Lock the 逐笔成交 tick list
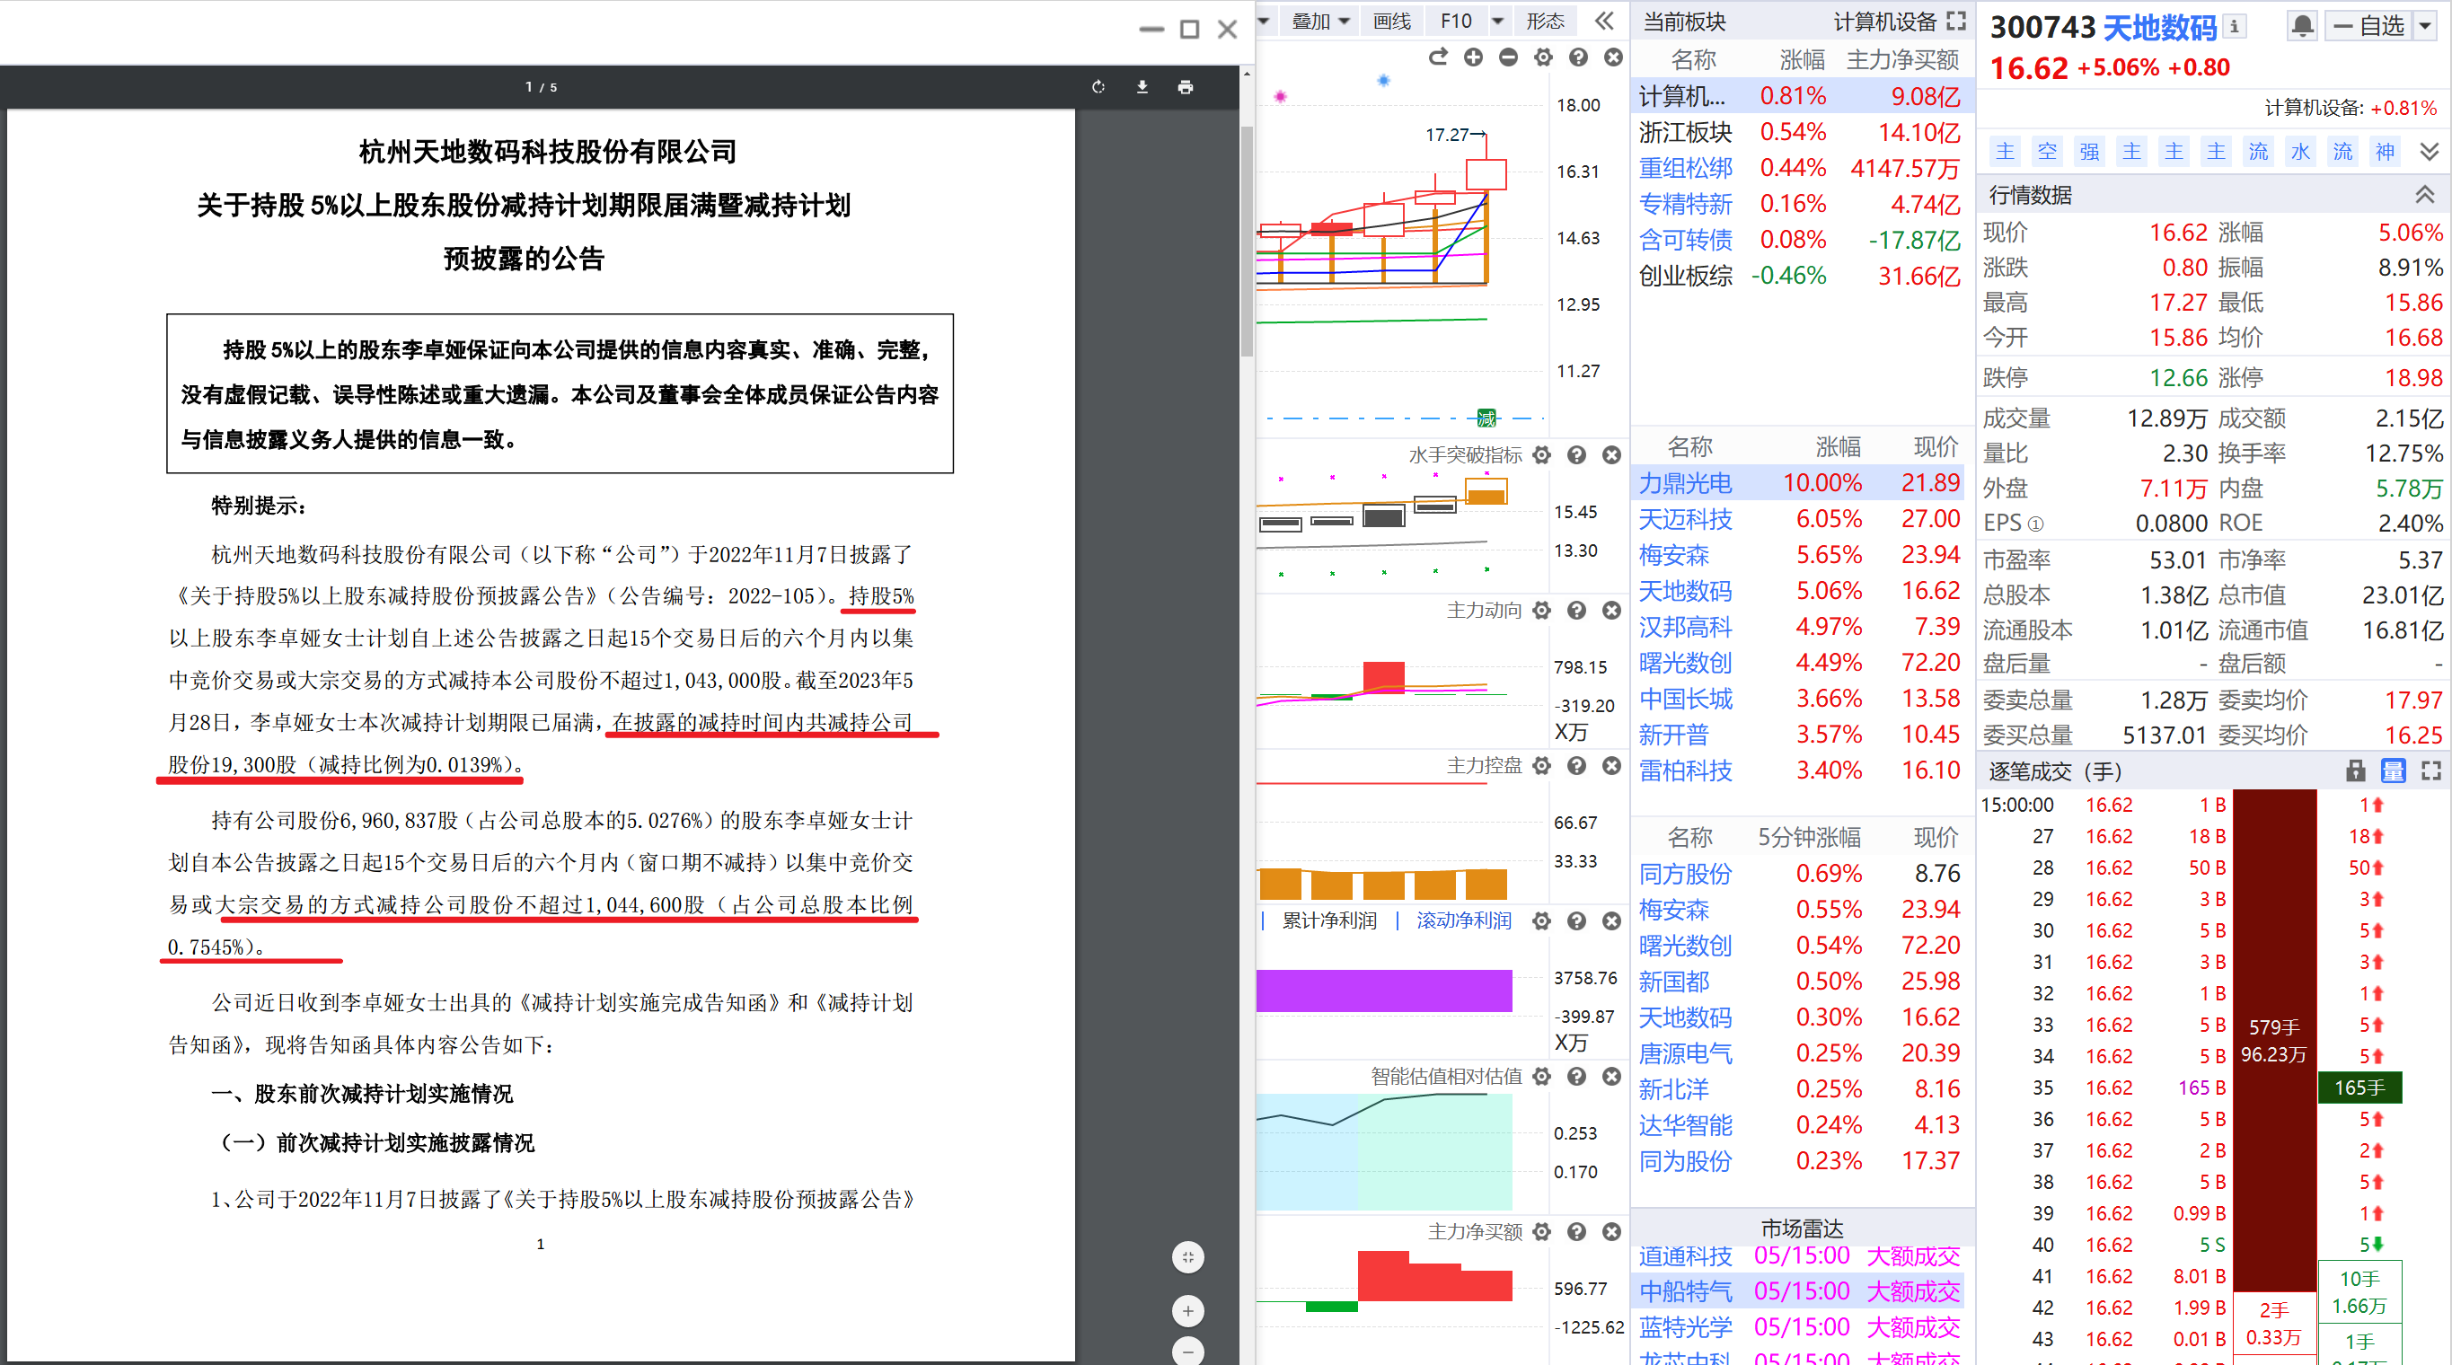The height and width of the screenshot is (1365, 2452). 2355,771
